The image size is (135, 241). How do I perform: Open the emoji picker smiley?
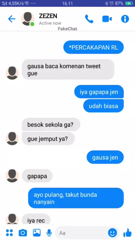click(x=112, y=233)
